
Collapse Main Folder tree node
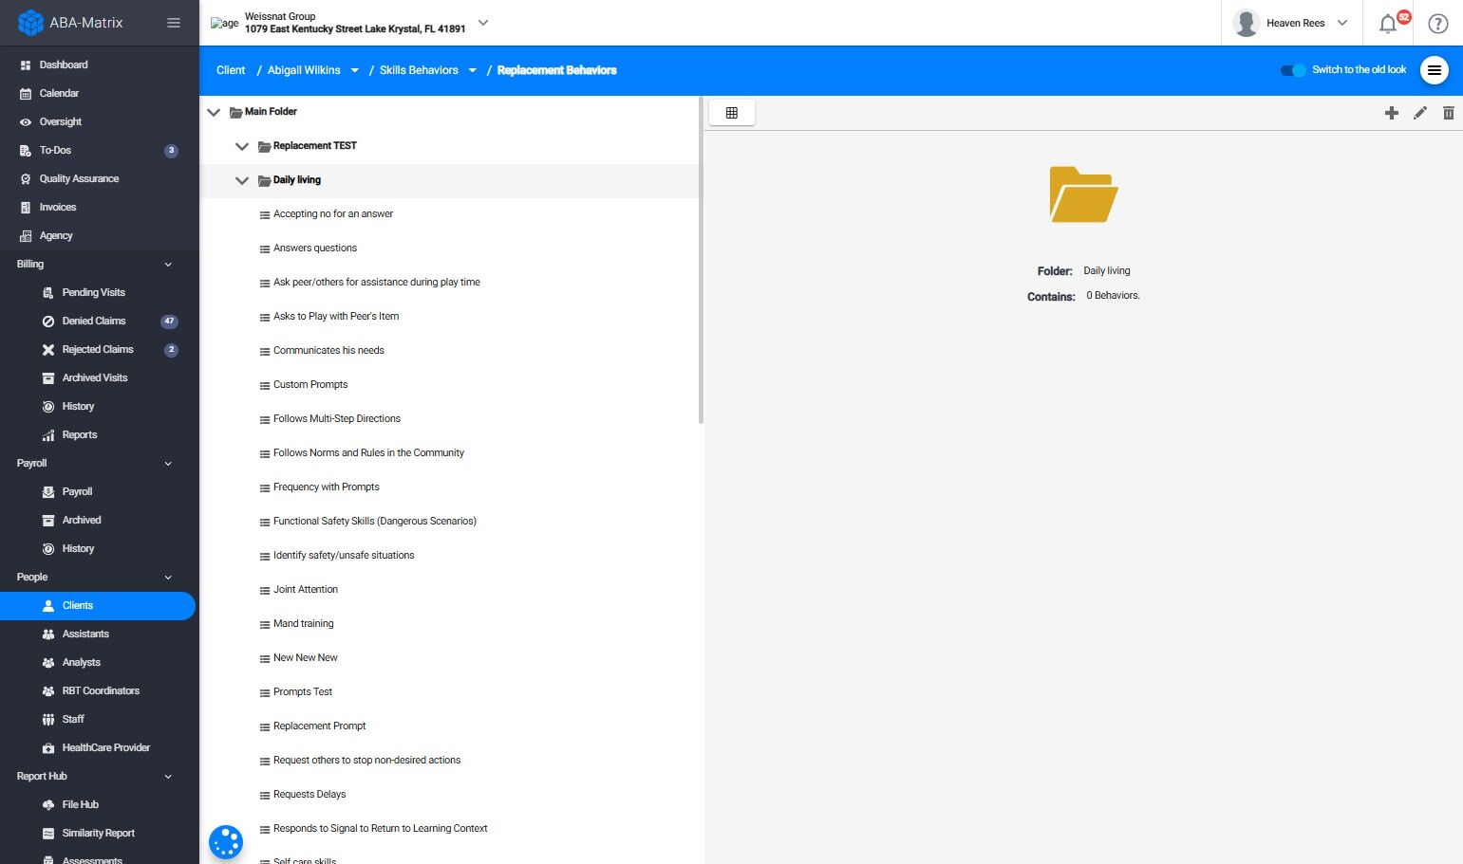tap(214, 112)
